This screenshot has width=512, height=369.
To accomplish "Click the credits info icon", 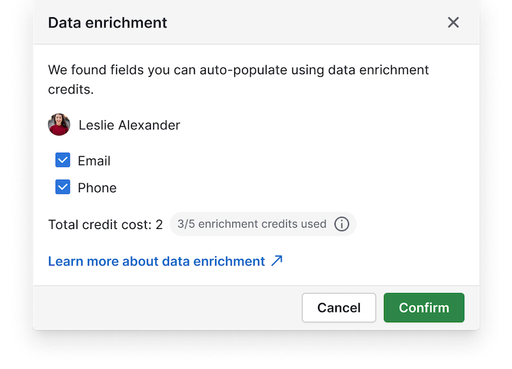I will pyautogui.click(x=342, y=224).
